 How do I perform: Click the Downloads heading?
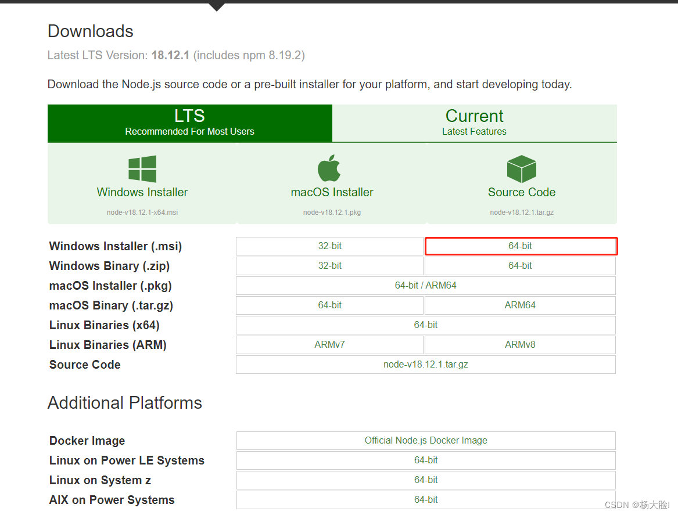tap(91, 31)
